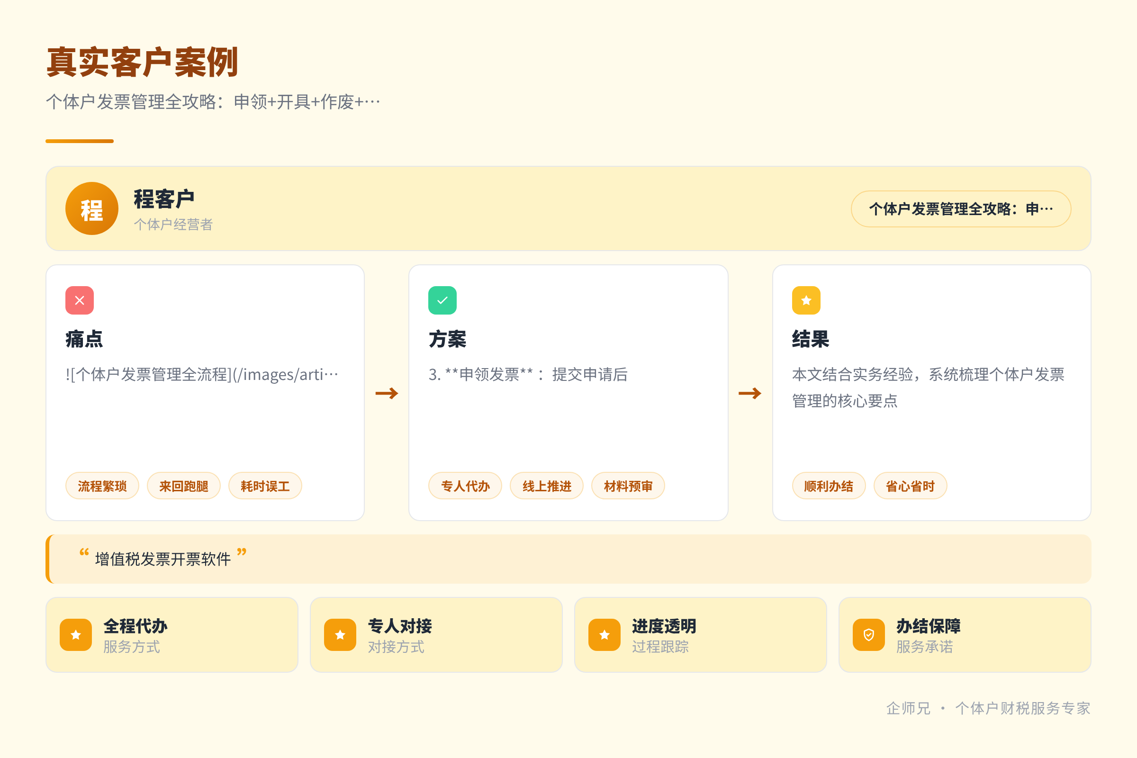
Task: Click the subtitle 个体户发票管理全攻略：申领+开具+作废+…
Action: pyautogui.click(x=213, y=101)
